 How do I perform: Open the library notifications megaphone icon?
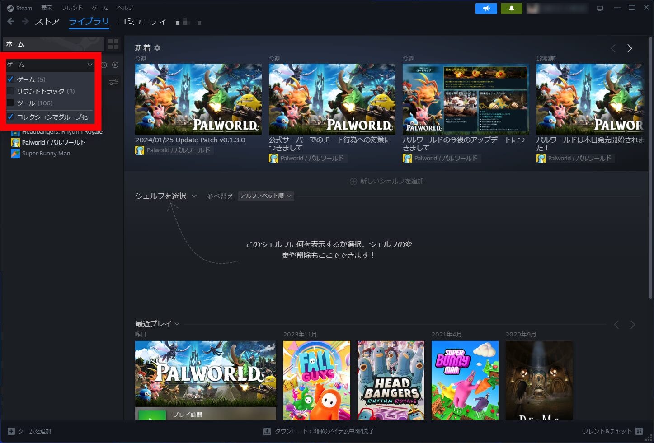(x=486, y=8)
